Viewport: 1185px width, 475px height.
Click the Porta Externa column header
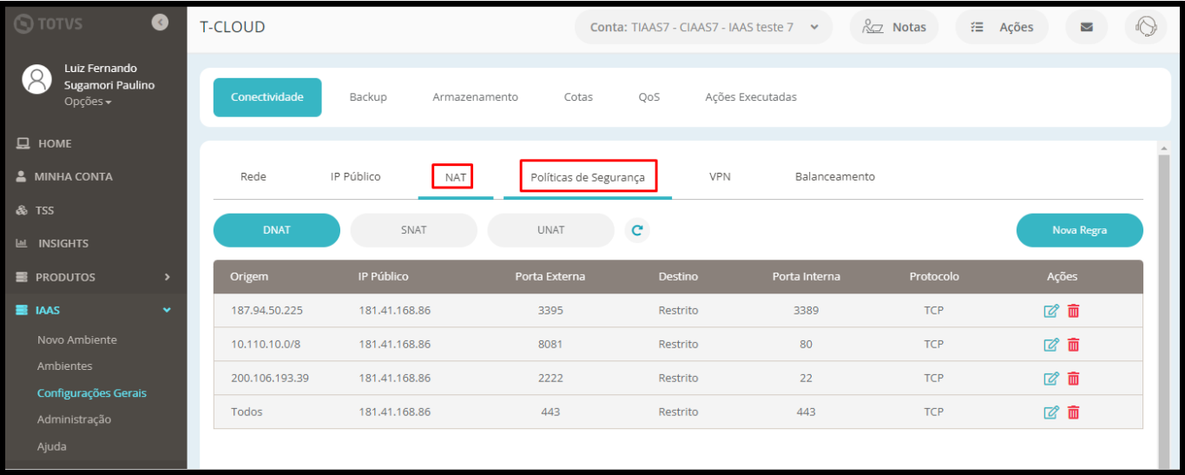(x=550, y=276)
